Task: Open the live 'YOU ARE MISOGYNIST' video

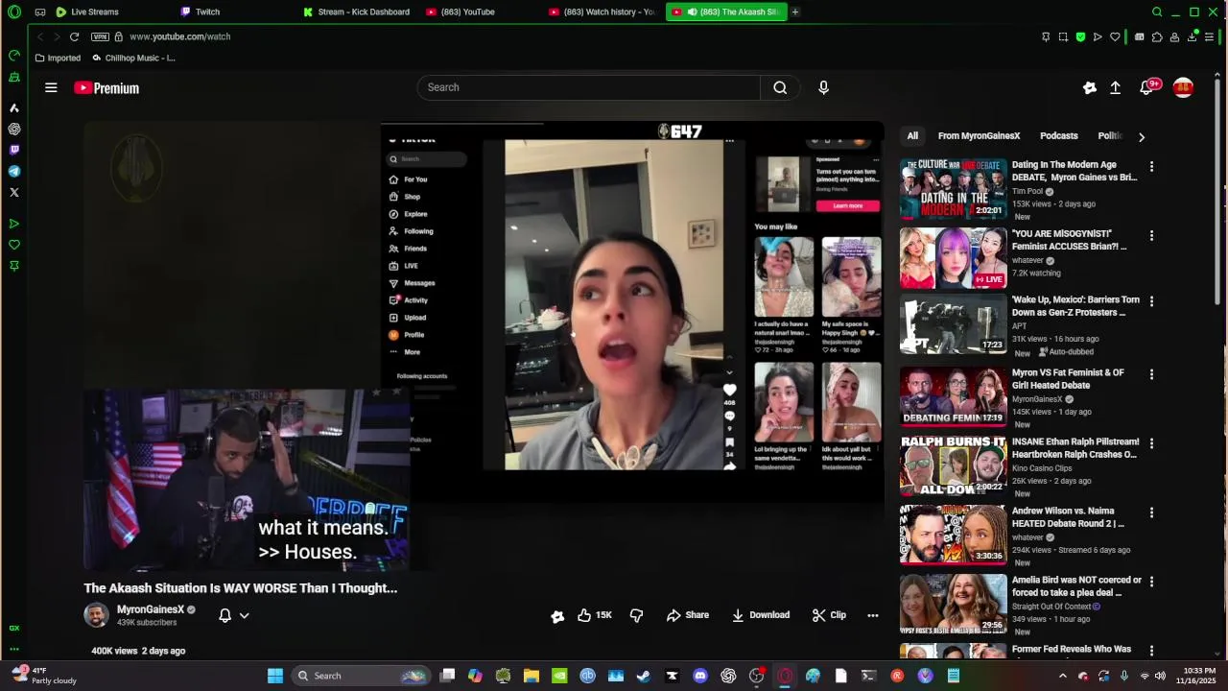Action: (x=954, y=258)
